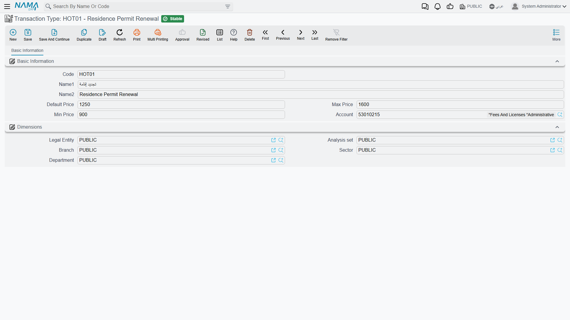570x320 pixels.
Task: Go to the Previous record
Action: click(283, 35)
